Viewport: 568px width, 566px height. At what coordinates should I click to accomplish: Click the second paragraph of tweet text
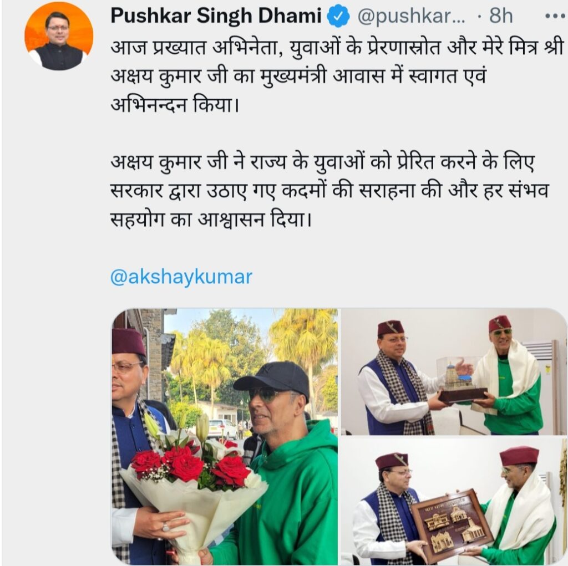click(329, 191)
